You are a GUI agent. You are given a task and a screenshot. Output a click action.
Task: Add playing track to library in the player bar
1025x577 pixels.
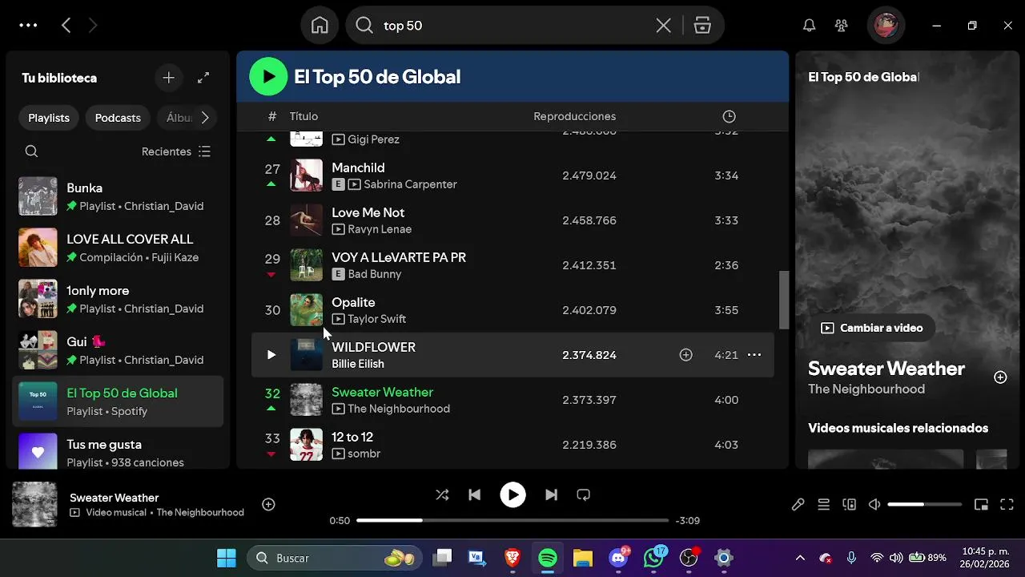(269, 504)
